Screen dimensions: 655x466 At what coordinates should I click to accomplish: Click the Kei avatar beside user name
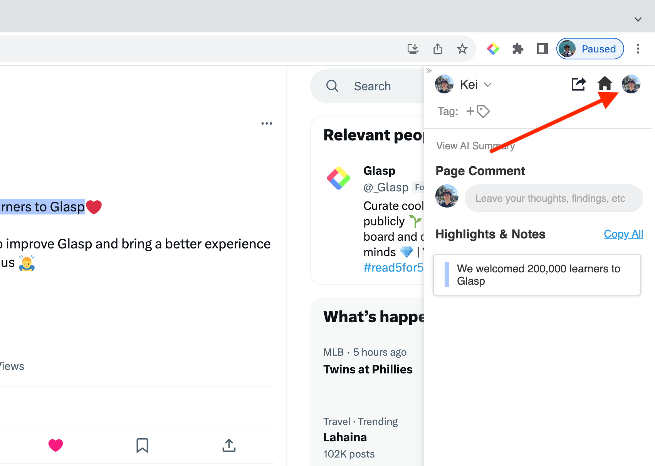tap(444, 84)
